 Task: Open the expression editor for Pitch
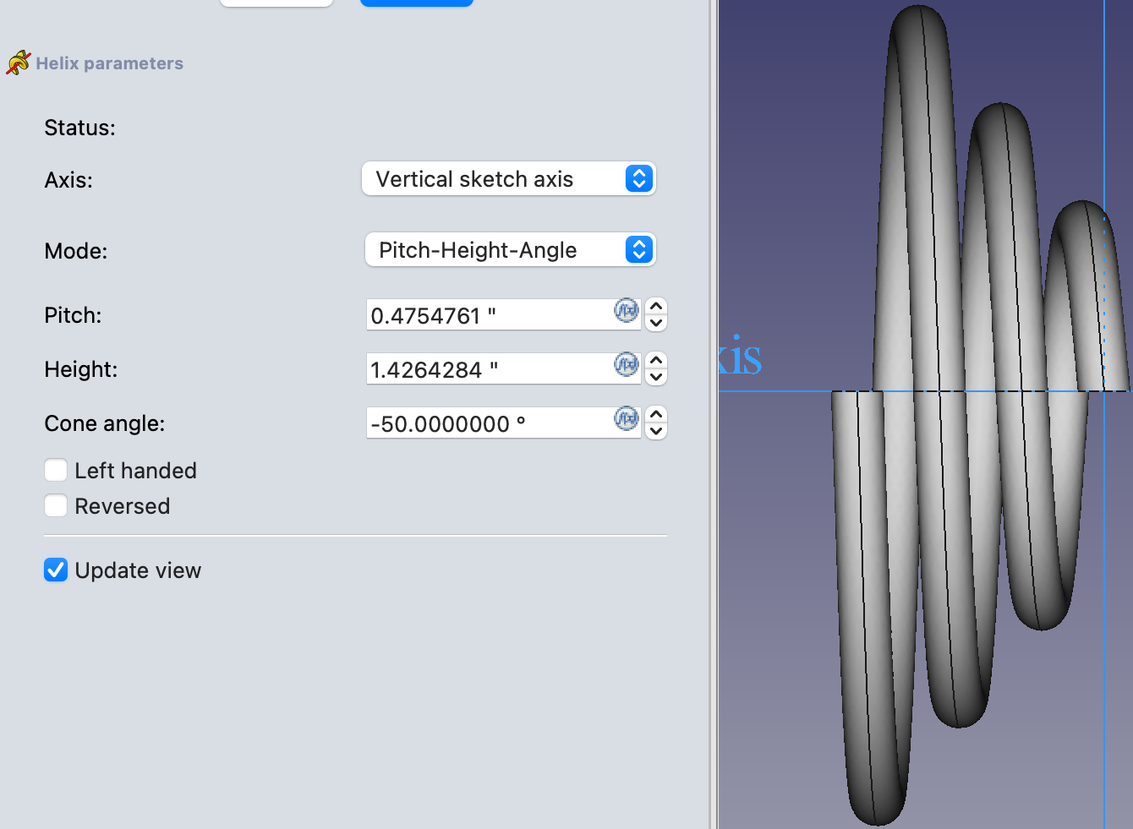tap(626, 310)
